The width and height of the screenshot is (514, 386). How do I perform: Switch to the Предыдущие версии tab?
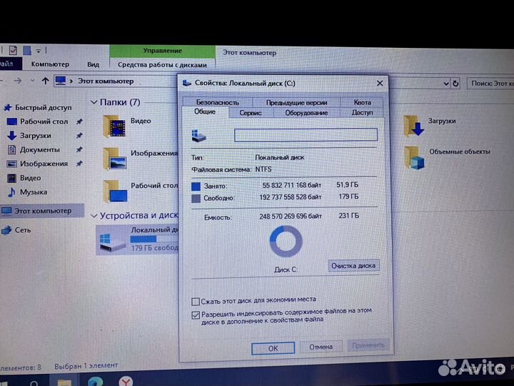tap(297, 102)
